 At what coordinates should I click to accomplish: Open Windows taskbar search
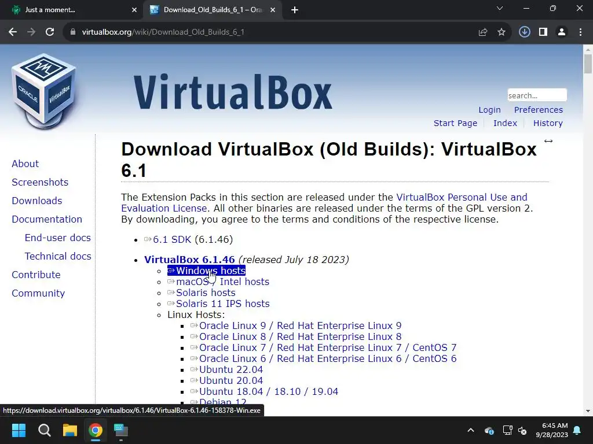44,430
